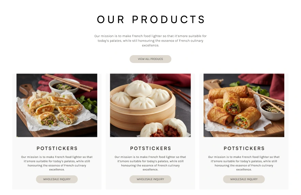Screen dimensions: 301x195
Task: Open the crispy spring rolls product photo
Action: coord(244,105)
